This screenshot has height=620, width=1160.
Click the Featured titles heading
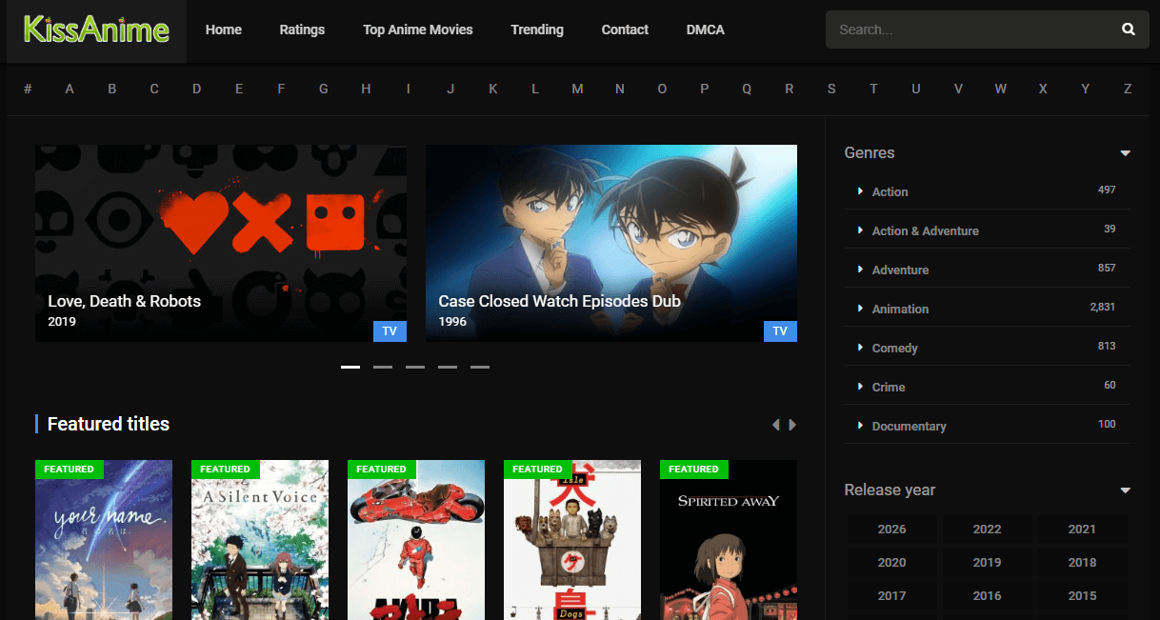tap(109, 424)
